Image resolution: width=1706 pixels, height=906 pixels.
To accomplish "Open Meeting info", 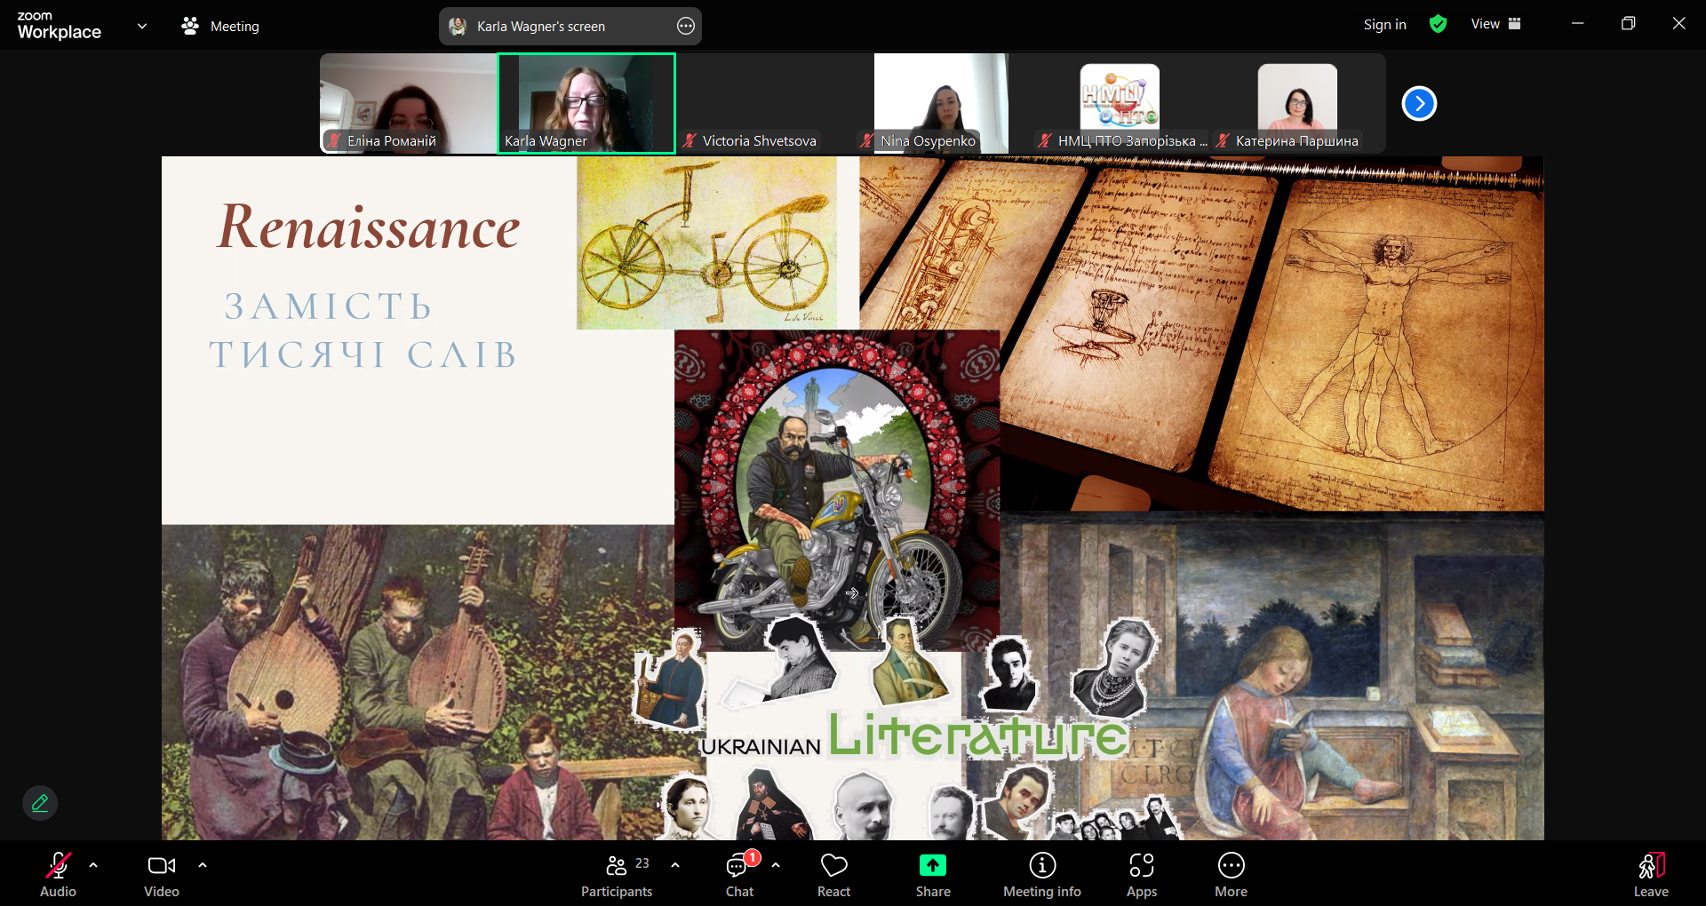I will point(1041,874).
